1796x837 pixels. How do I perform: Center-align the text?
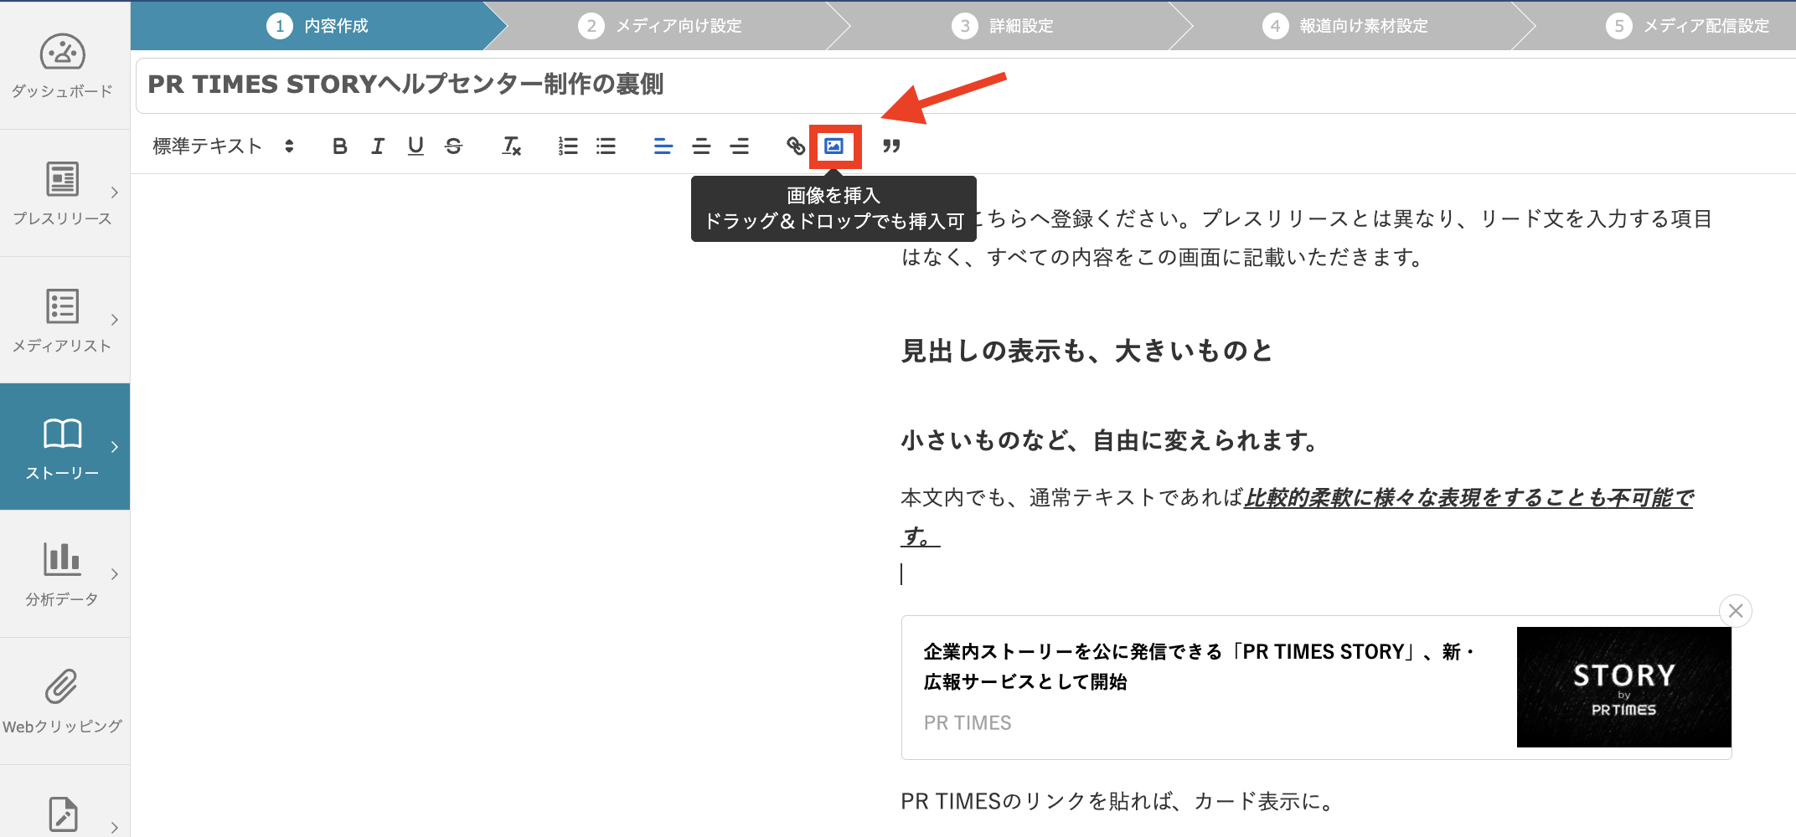coord(701,146)
